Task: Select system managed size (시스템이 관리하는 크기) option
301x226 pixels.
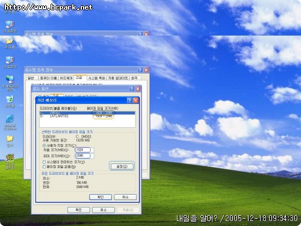Action: point(44,162)
